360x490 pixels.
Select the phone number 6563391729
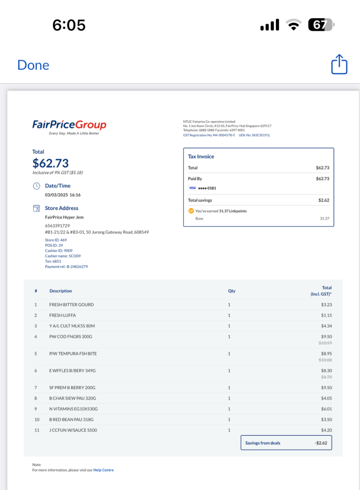[x=57, y=226]
